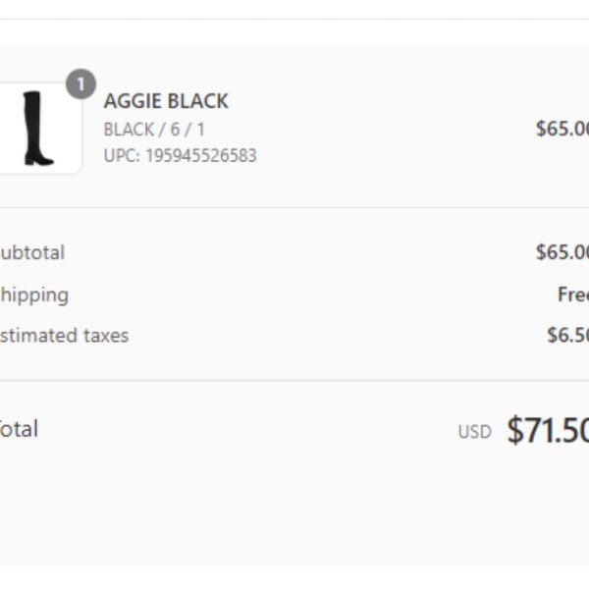Click the estimated taxes amount $6.50
The height and width of the screenshot is (589, 589).
(x=567, y=335)
